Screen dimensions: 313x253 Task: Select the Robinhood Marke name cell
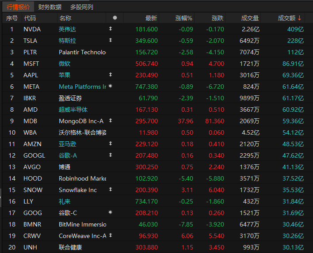point(82,179)
